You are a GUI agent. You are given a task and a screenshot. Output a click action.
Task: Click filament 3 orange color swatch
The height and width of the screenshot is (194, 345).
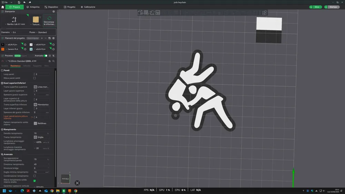point(3,49)
